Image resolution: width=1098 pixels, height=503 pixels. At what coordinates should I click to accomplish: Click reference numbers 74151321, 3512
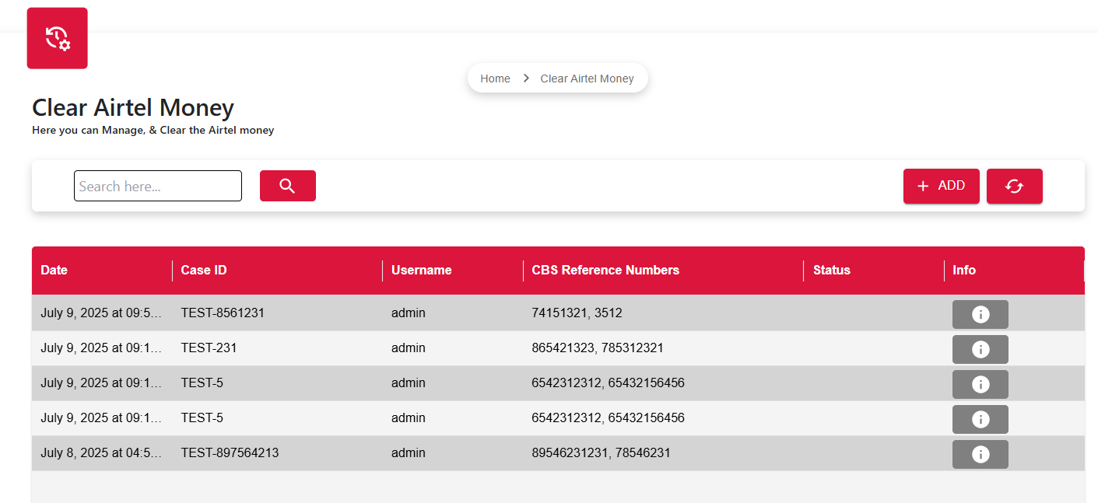(x=577, y=313)
